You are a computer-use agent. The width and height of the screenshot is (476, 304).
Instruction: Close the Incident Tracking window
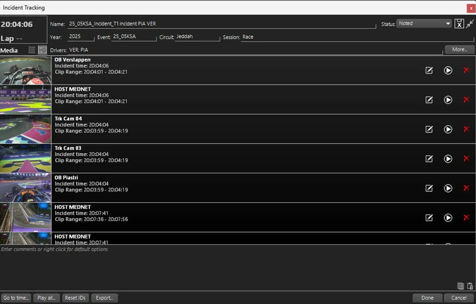pos(471,8)
